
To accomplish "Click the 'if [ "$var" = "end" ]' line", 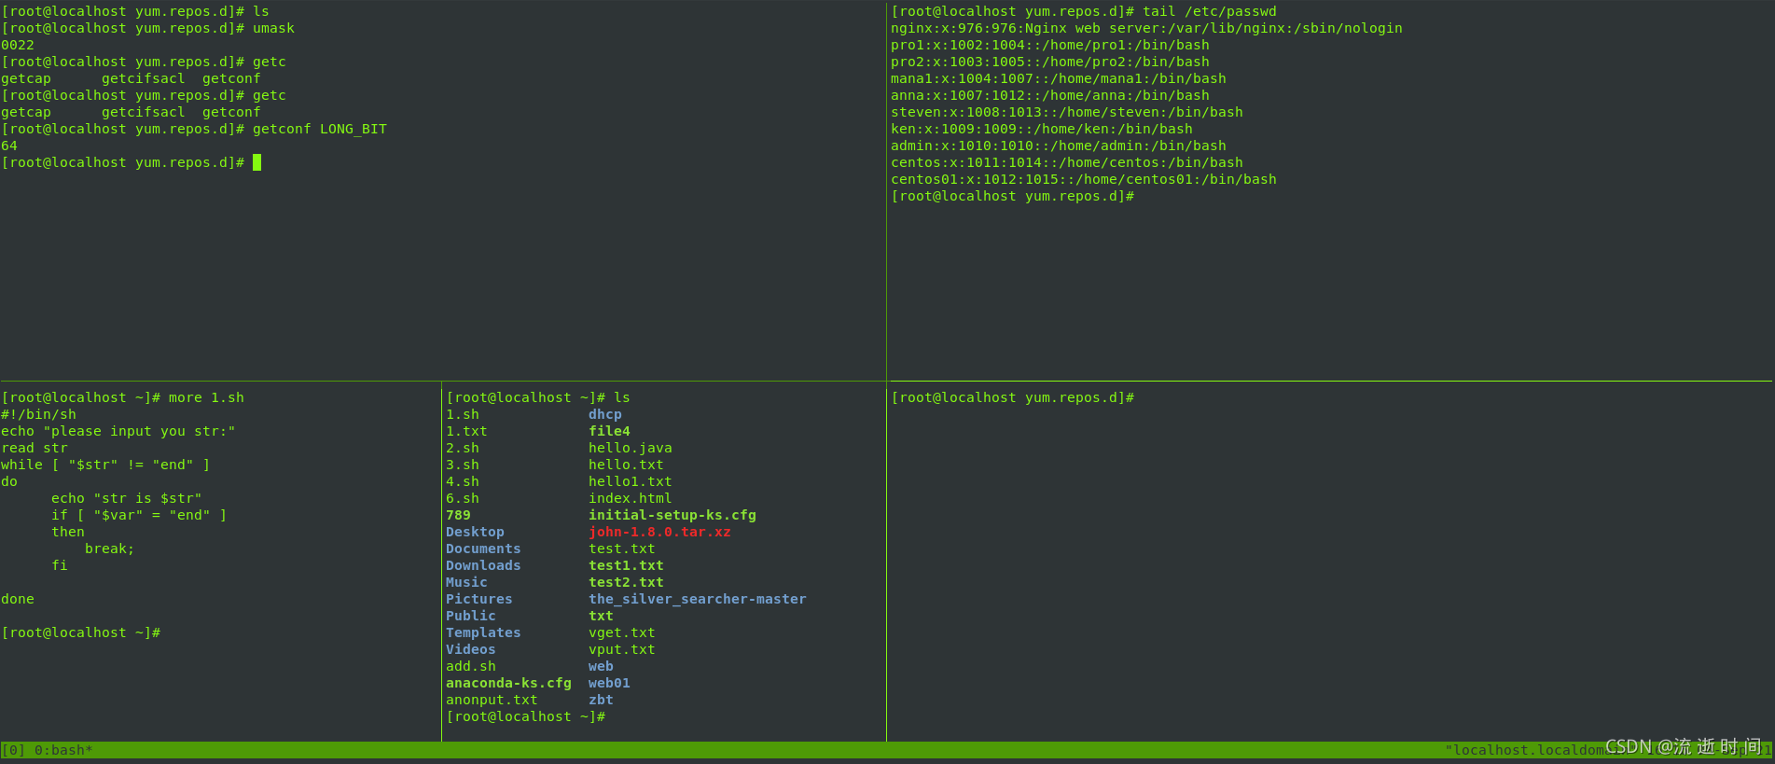I will [x=139, y=515].
